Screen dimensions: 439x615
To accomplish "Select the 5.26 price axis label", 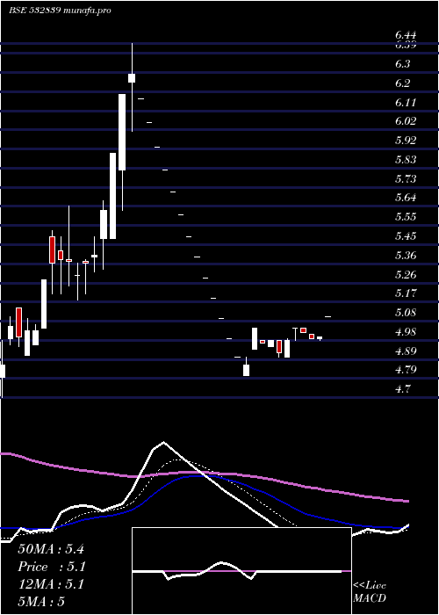I will tap(405, 274).
